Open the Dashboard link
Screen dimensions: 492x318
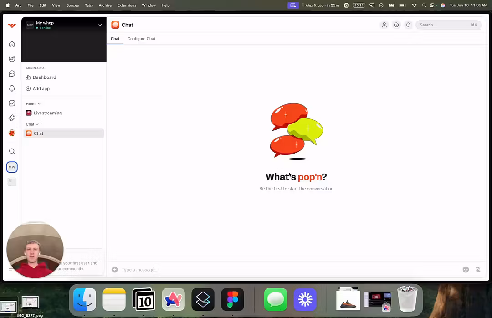tap(44, 77)
